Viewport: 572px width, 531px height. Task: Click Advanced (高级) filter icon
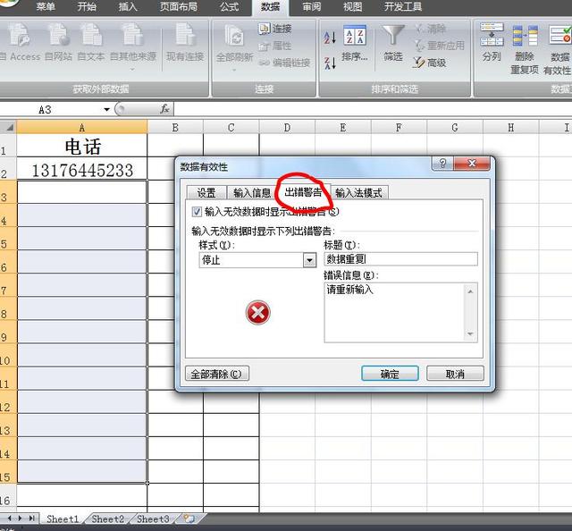pyautogui.click(x=430, y=63)
